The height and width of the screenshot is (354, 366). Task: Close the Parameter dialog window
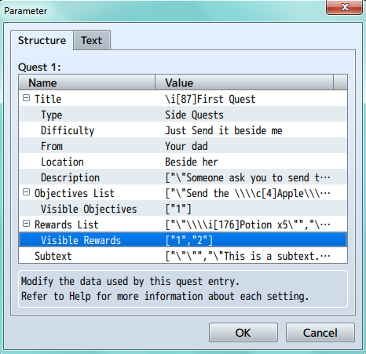click(345, 7)
